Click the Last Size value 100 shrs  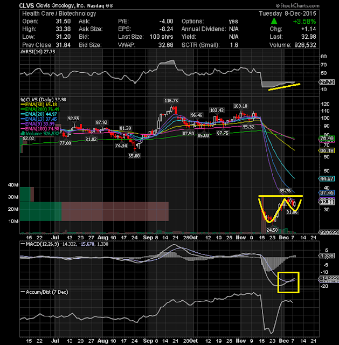162,37
